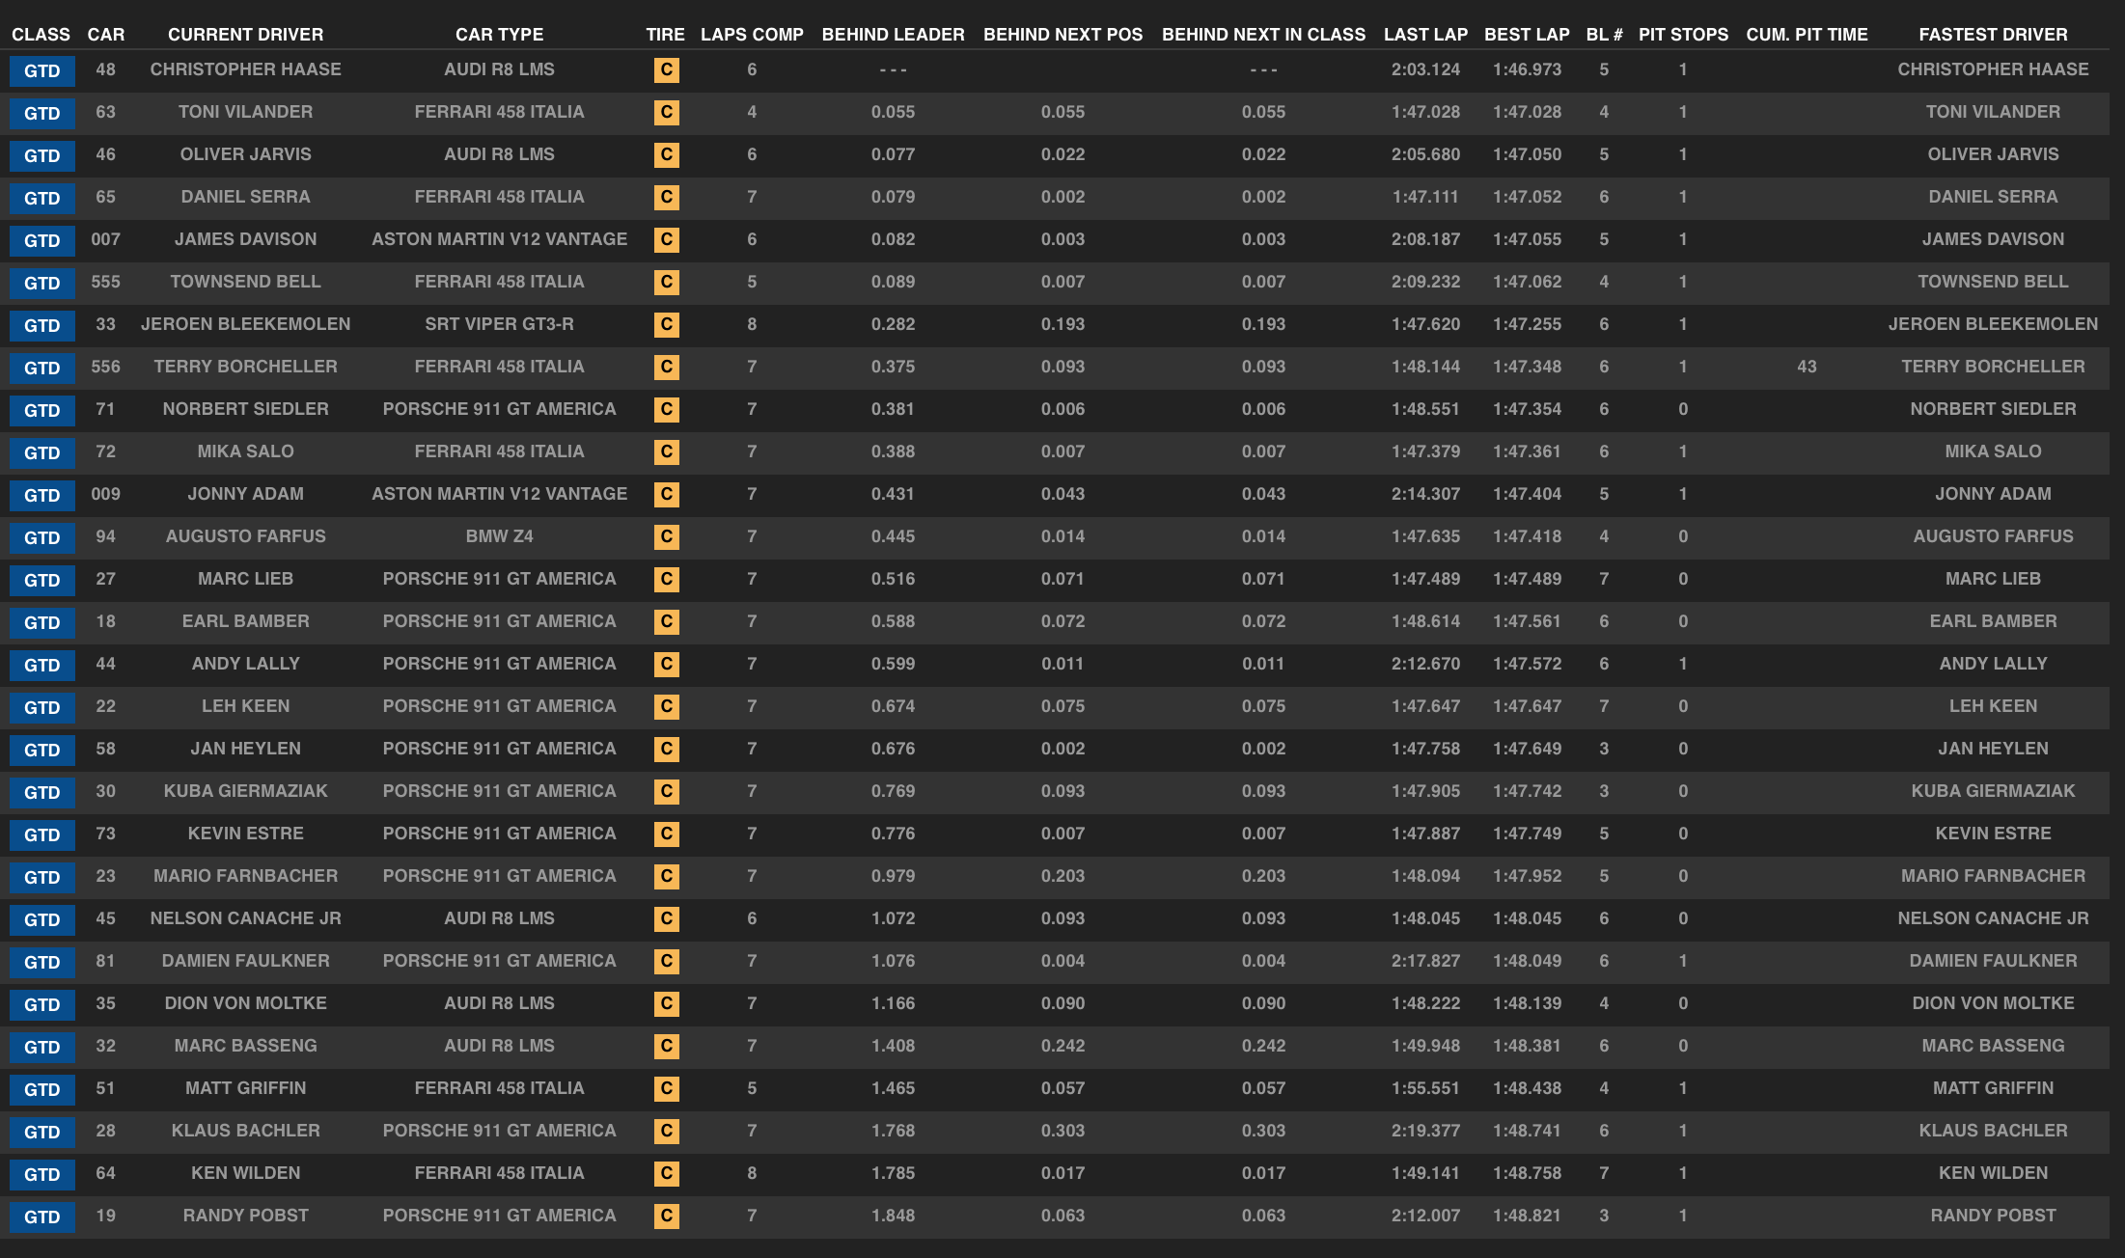This screenshot has width=2125, height=1258.
Task: Click Terry Borcheller's cumulative pit time 43
Action: click(x=1807, y=367)
